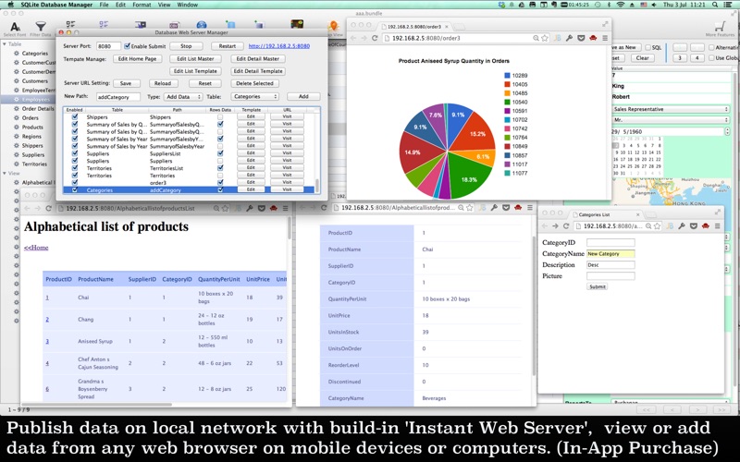Toggle the Enable Submit checkbox
The image size is (740, 462).
[127, 45]
